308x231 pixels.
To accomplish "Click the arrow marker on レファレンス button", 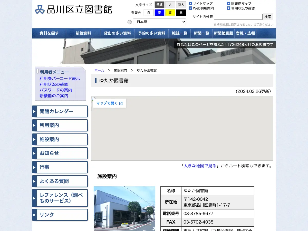I will [34, 198].
